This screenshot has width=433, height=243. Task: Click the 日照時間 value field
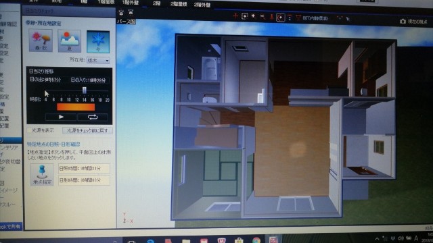coord(84,168)
